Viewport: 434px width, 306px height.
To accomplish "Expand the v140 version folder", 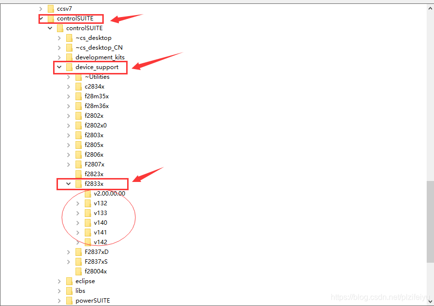I will pos(78,223).
